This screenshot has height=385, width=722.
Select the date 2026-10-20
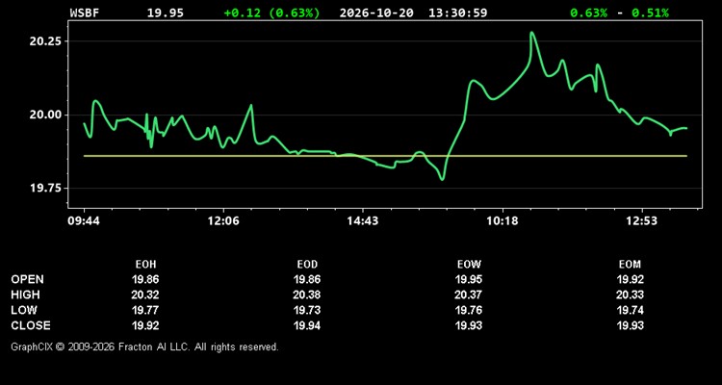[376, 13]
